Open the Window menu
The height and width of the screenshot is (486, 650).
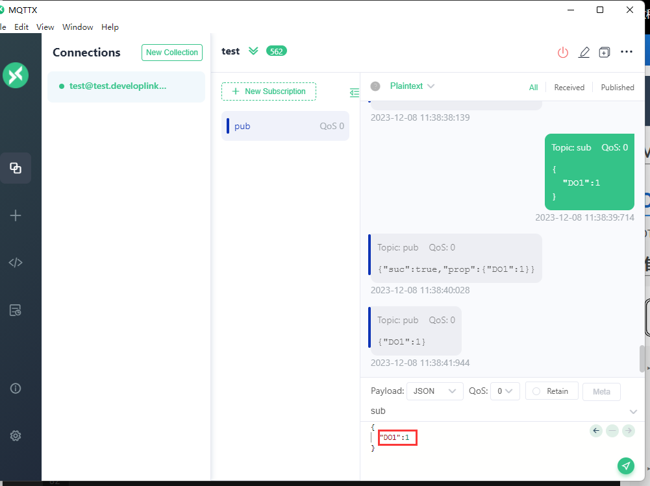coord(77,27)
